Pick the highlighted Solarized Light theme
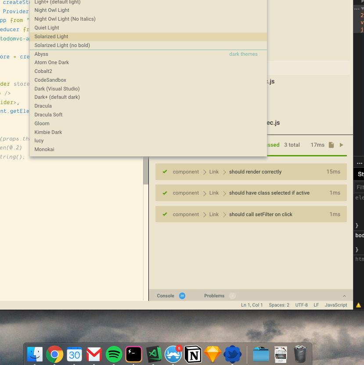Image resolution: width=364 pixels, height=365 pixels. [x=148, y=37]
